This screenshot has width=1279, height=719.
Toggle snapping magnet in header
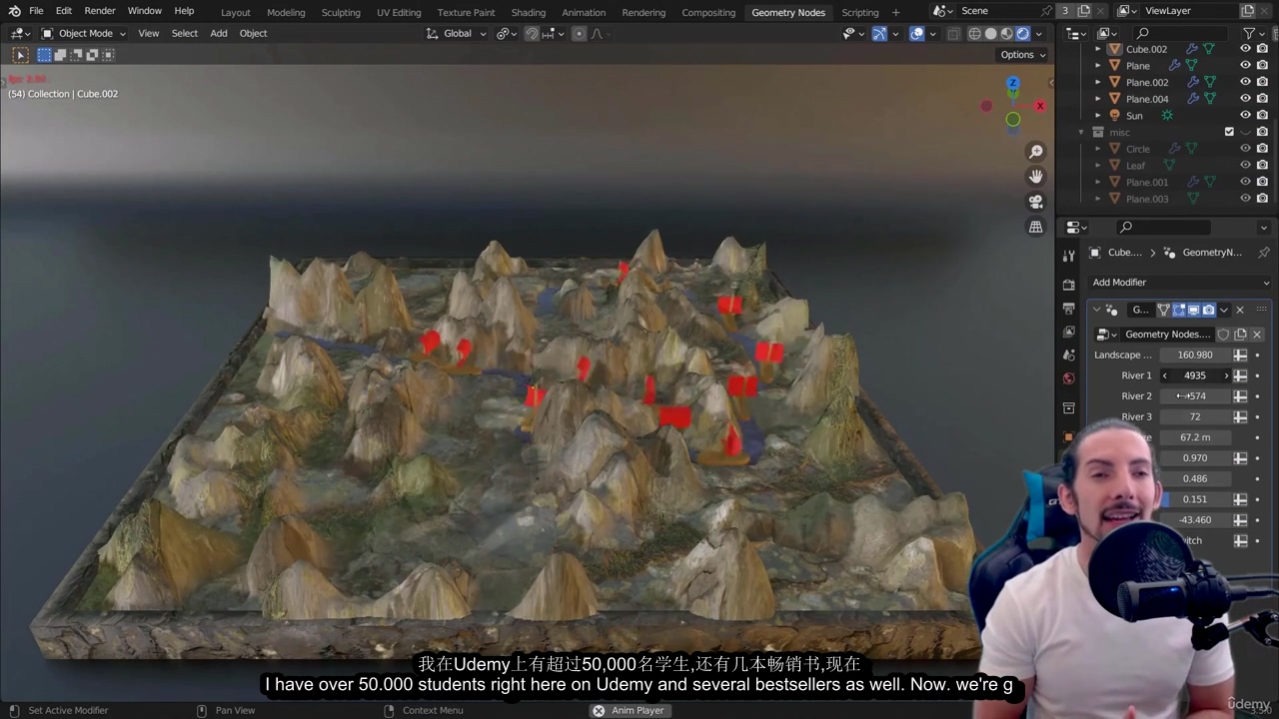[532, 33]
